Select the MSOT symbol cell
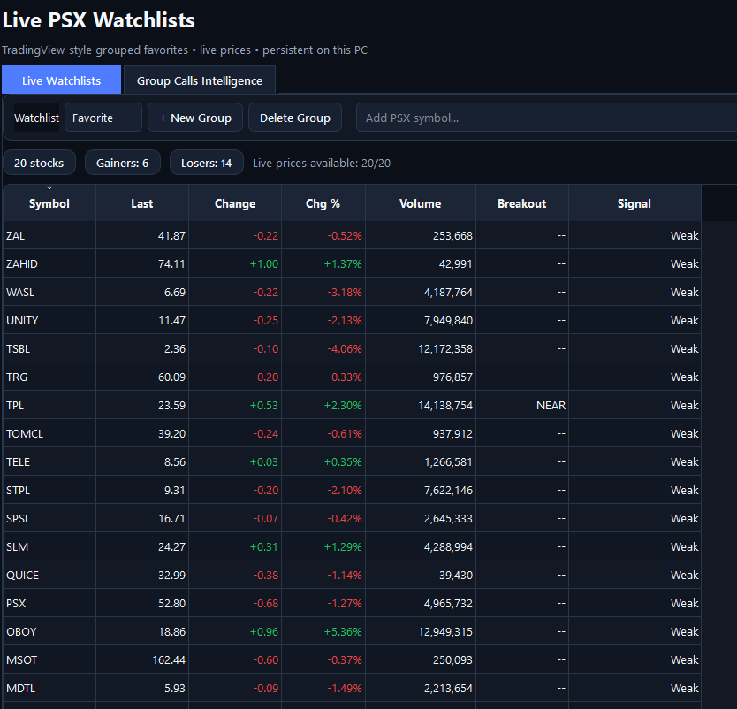 pos(49,659)
